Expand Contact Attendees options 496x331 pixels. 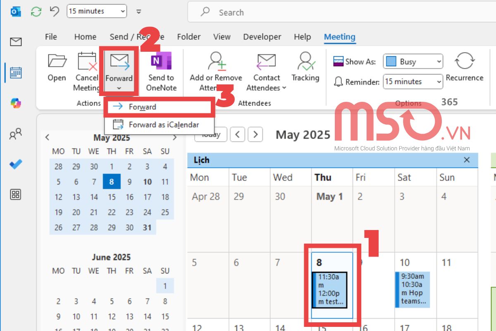[x=267, y=72]
